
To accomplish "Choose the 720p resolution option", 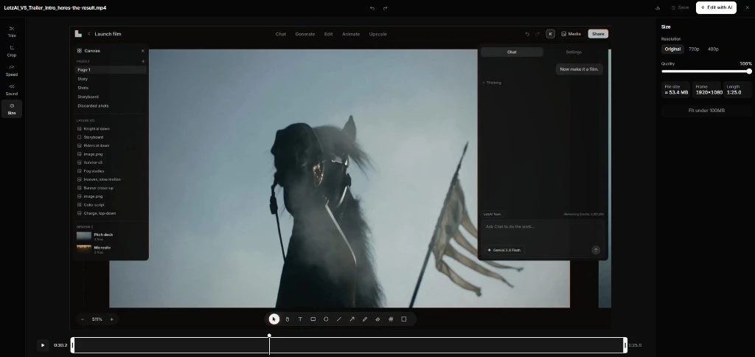I will 693,49.
